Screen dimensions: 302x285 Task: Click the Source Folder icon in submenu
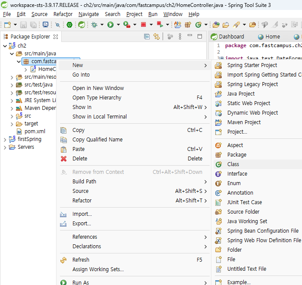click(x=218, y=212)
